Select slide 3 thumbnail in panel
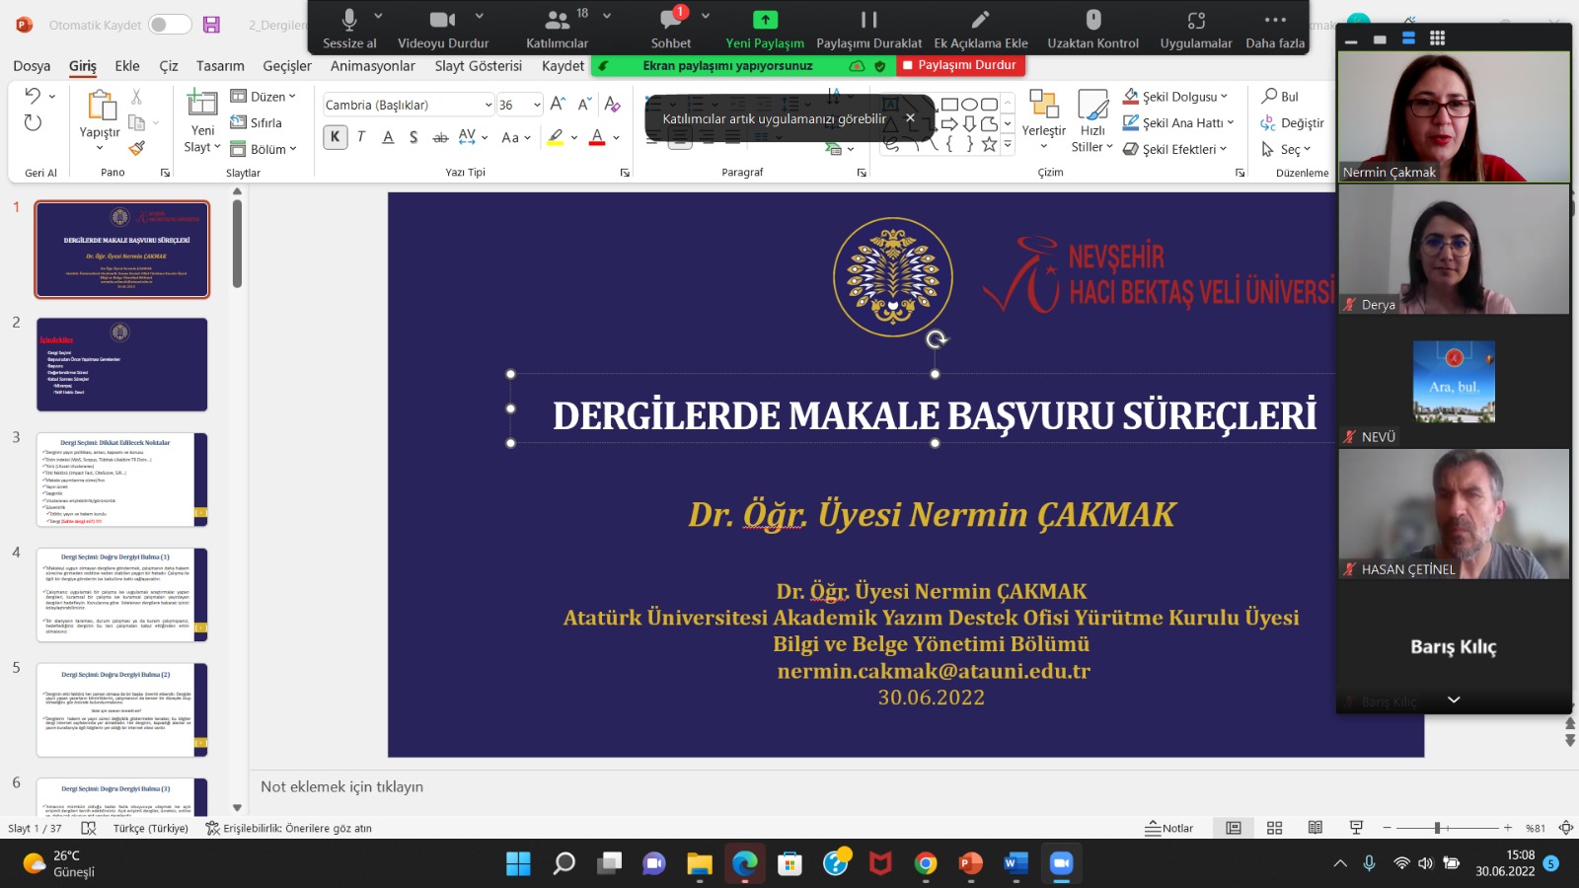The image size is (1579, 888). pos(121,480)
